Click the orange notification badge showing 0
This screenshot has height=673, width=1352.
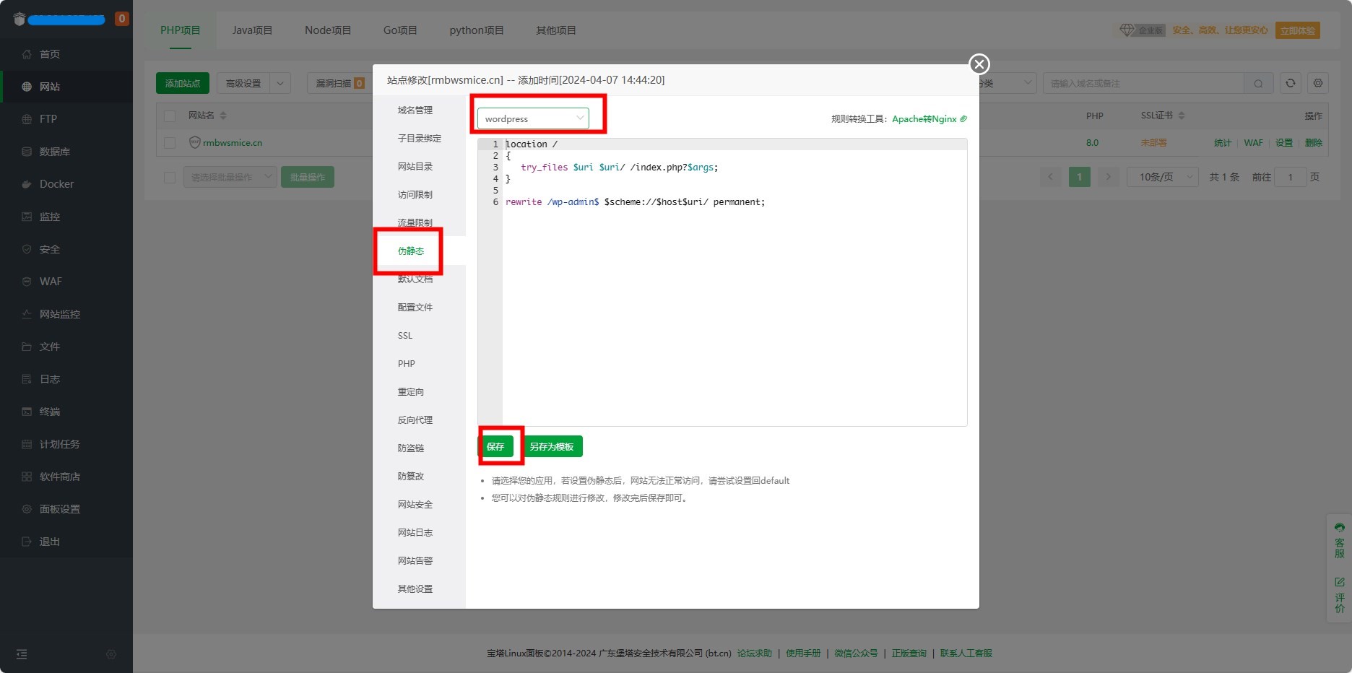pyautogui.click(x=122, y=19)
